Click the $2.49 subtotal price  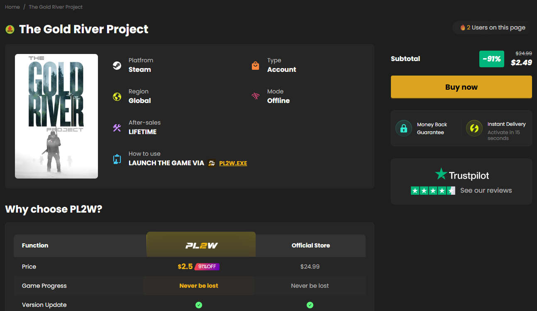pos(522,63)
